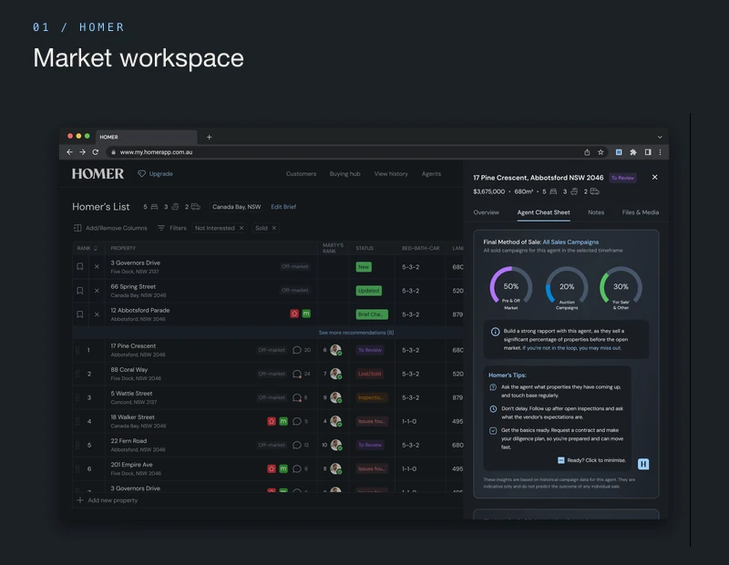The height and width of the screenshot is (565, 729).
Task: Bookmark the 66 Spring Street recommendation
Action: [80, 290]
